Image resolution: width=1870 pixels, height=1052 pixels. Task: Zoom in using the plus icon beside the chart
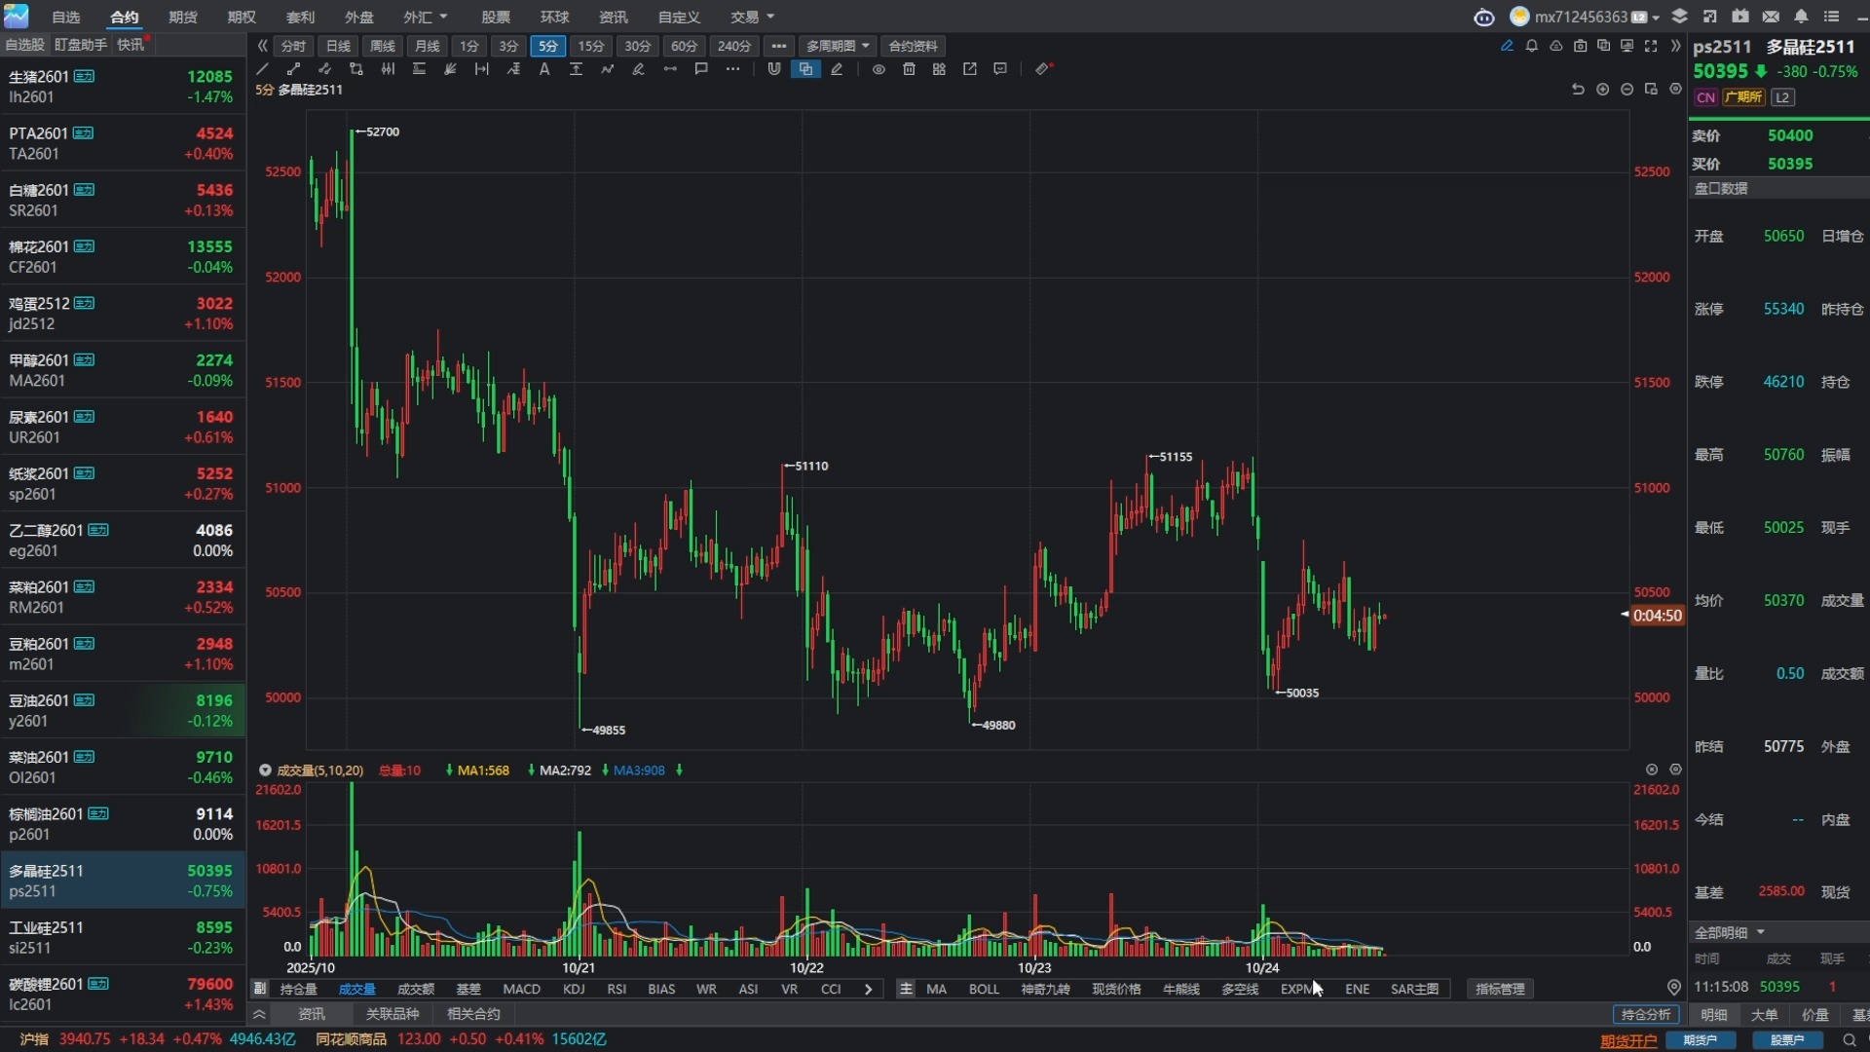point(1603,90)
